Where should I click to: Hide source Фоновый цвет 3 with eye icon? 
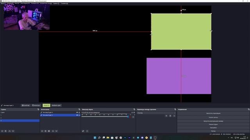[x=77, y=115]
